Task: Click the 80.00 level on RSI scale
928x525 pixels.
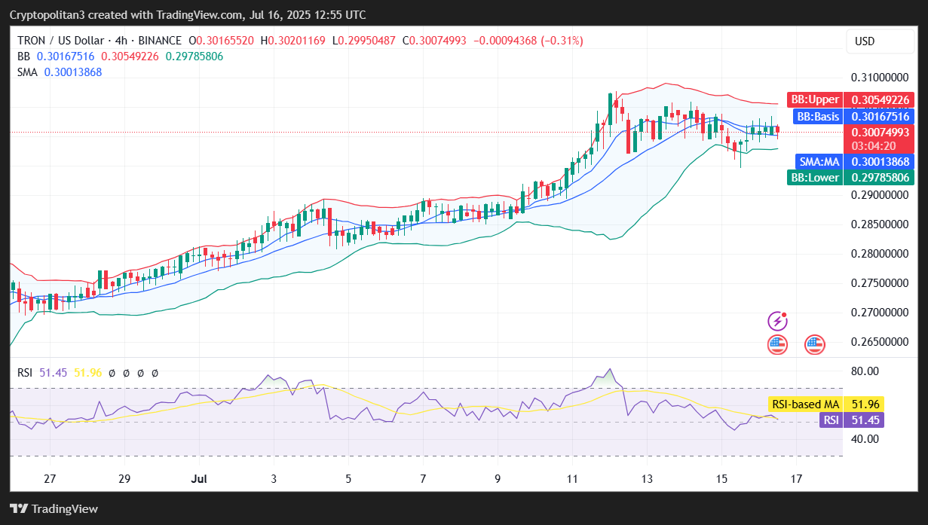Action: coord(865,371)
